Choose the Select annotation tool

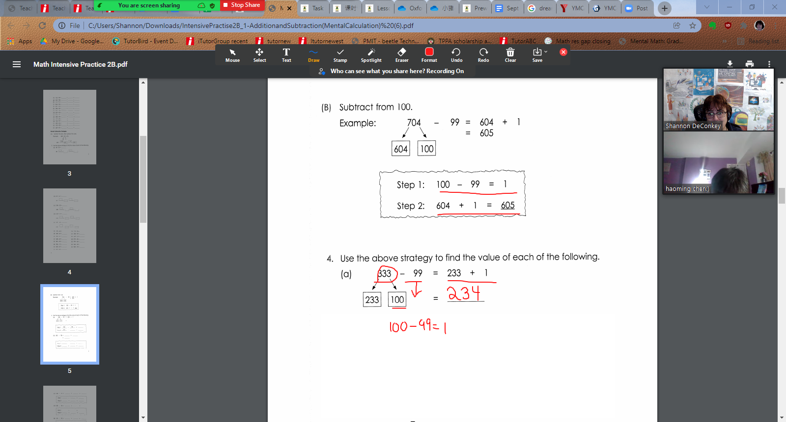259,55
